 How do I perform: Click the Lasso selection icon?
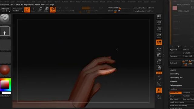pos(159,97)
